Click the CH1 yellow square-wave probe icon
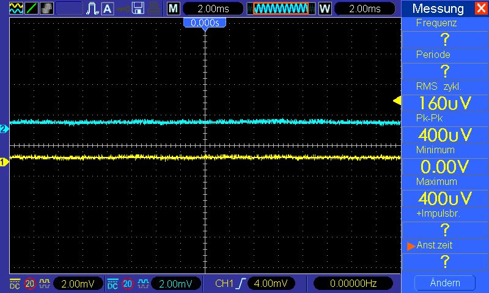This screenshot has width=489, height=293. 45,284
